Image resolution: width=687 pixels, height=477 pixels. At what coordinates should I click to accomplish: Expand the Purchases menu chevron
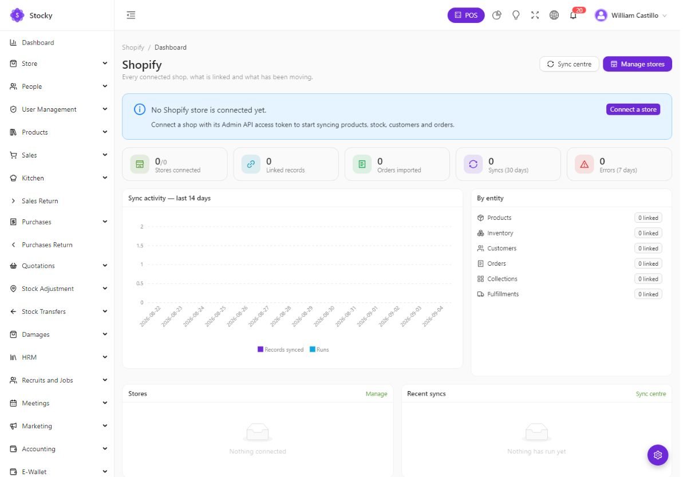point(105,222)
